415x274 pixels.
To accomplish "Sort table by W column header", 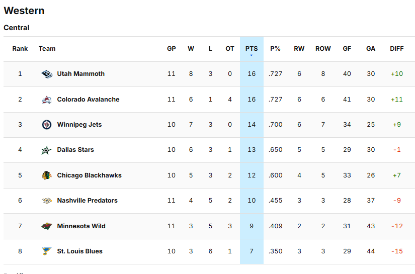I will (191, 49).
